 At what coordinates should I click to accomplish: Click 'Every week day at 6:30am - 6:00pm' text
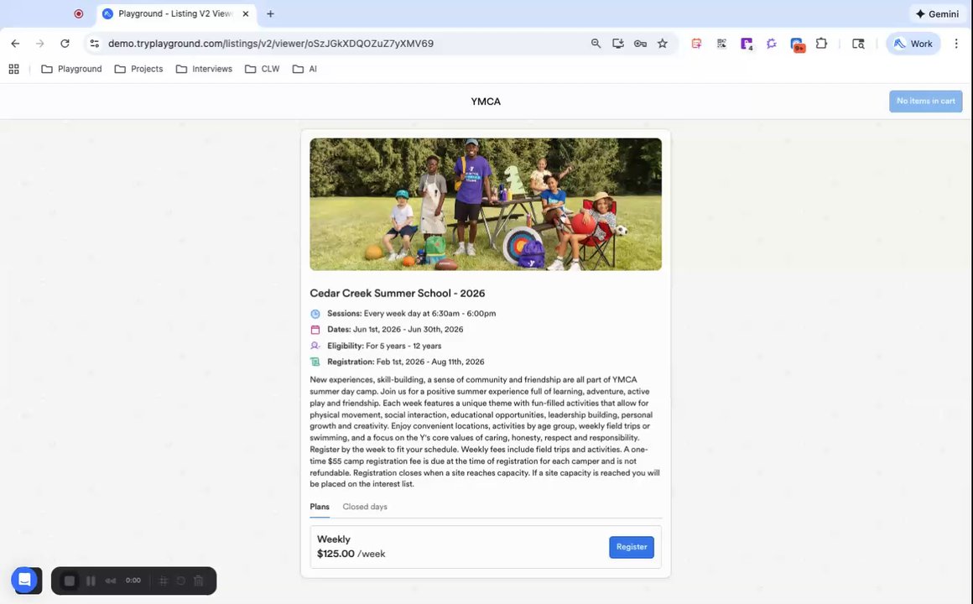tap(429, 314)
